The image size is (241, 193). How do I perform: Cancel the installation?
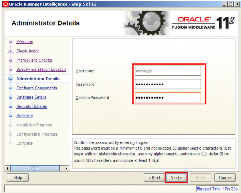coord(225,178)
